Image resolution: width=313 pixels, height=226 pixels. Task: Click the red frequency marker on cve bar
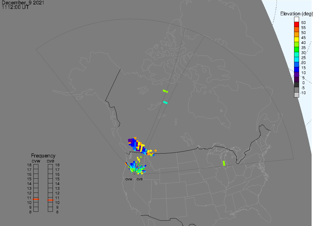tap(50, 200)
